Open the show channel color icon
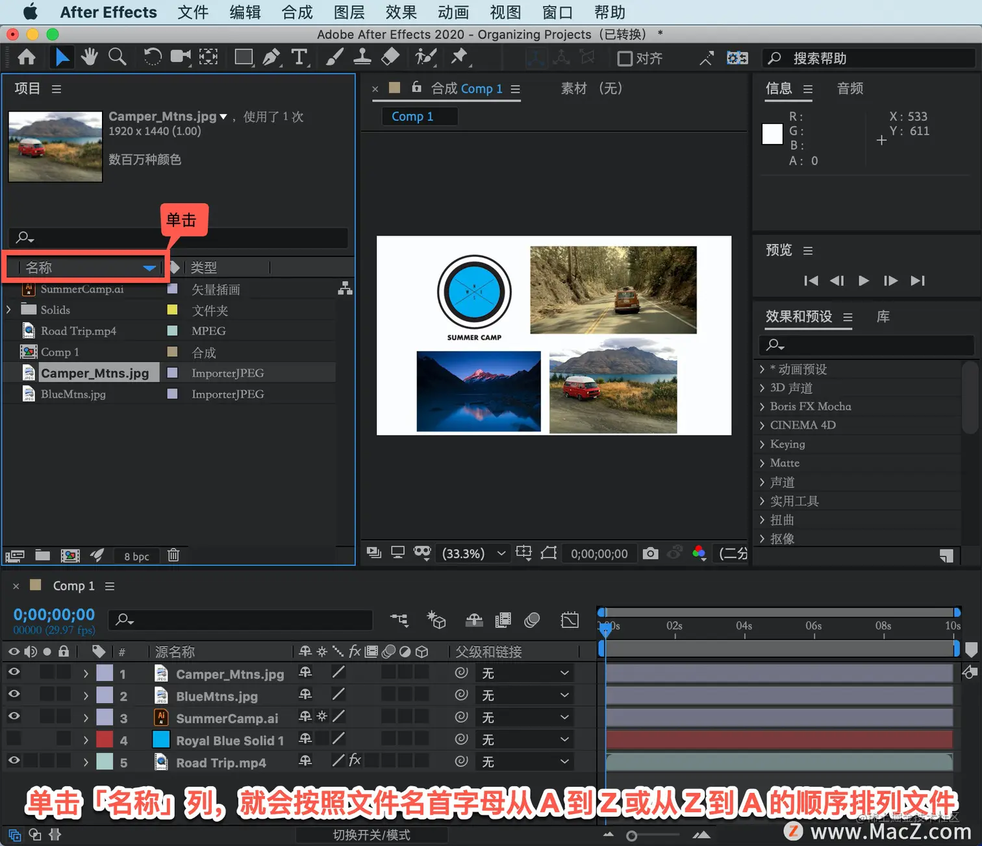Image resolution: width=982 pixels, height=846 pixels. [x=699, y=553]
